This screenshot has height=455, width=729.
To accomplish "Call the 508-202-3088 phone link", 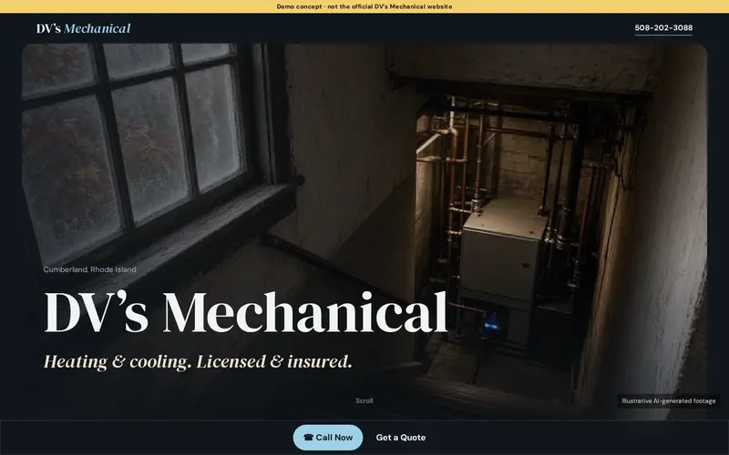I will 663,28.
